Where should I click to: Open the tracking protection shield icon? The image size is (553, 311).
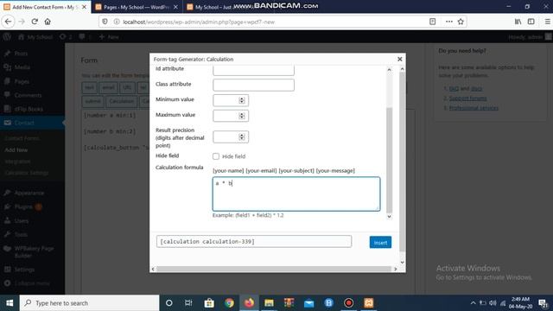pyautogui.click(x=105, y=22)
